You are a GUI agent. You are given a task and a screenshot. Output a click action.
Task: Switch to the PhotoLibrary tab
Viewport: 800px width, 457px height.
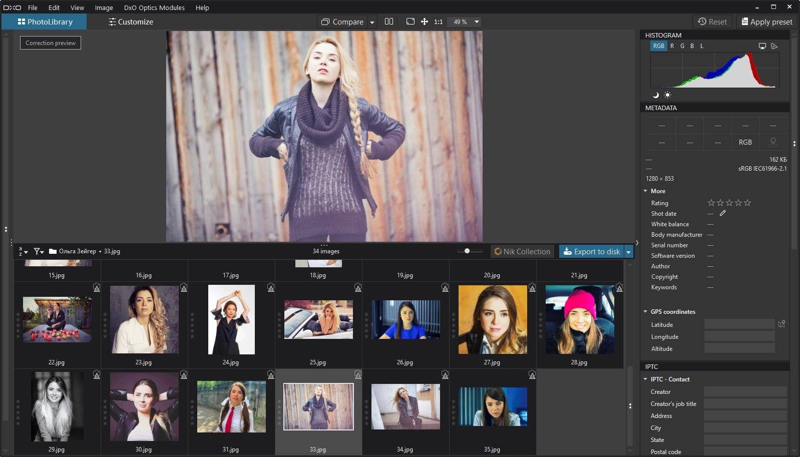[x=45, y=22]
